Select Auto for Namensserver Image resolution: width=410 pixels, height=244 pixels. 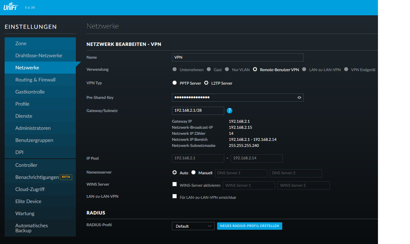click(174, 173)
